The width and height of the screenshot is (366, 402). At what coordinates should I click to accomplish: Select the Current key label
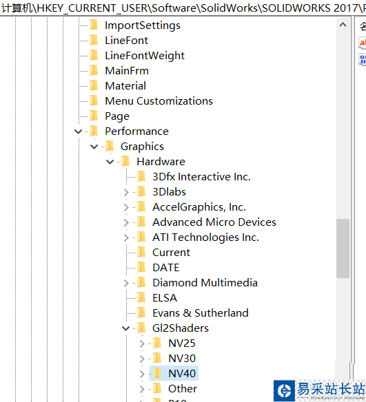[171, 252]
